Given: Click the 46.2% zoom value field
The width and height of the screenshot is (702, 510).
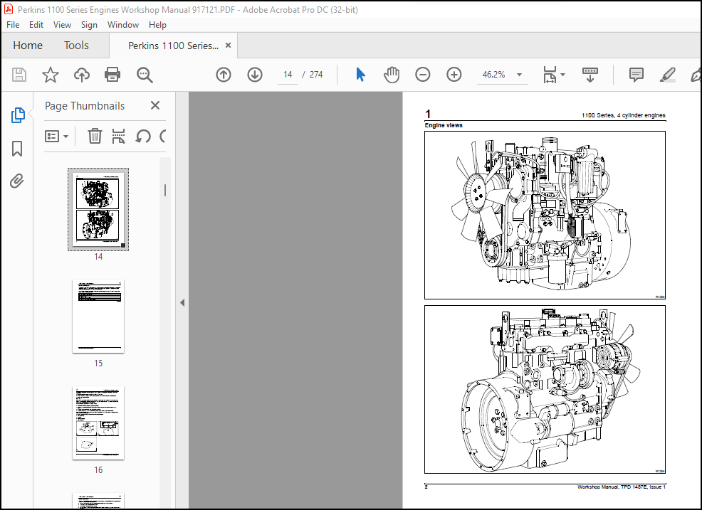Looking at the screenshot, I should [494, 75].
